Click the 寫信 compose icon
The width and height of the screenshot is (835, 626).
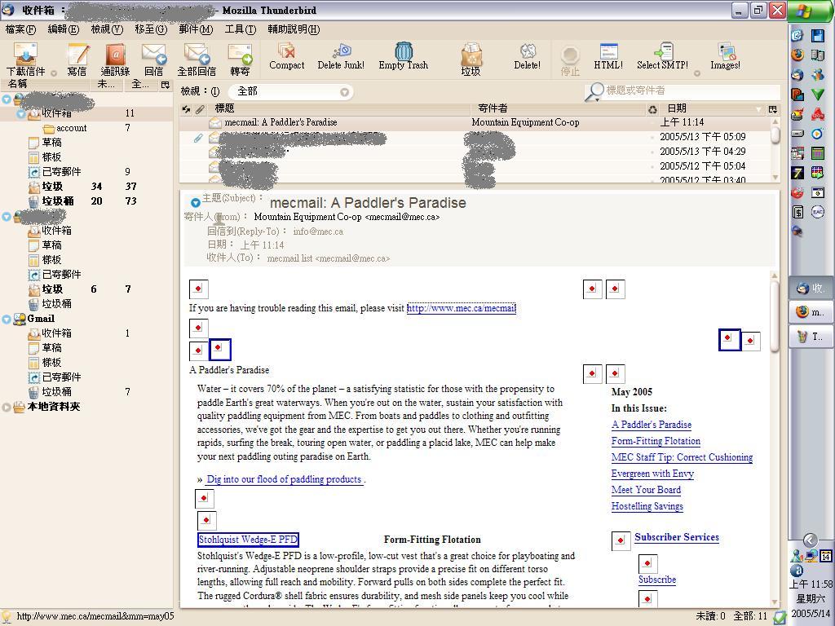(x=77, y=59)
